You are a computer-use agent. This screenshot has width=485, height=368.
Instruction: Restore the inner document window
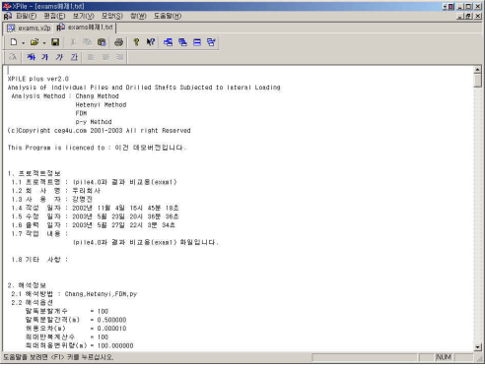[x=469, y=16]
